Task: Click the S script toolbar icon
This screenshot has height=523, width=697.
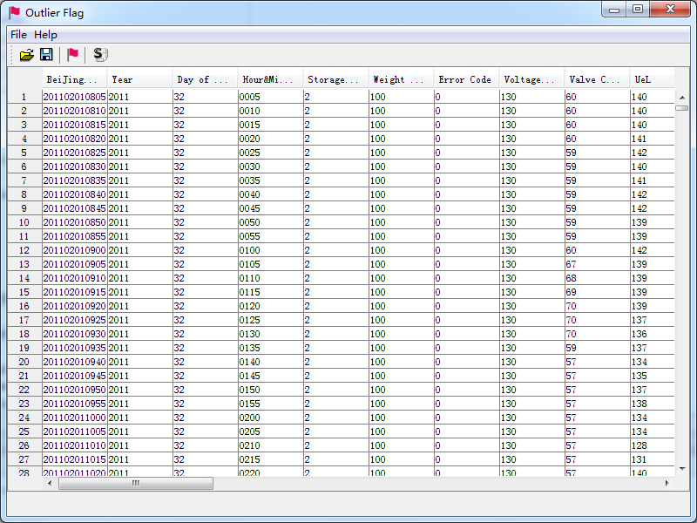Action: [x=99, y=54]
